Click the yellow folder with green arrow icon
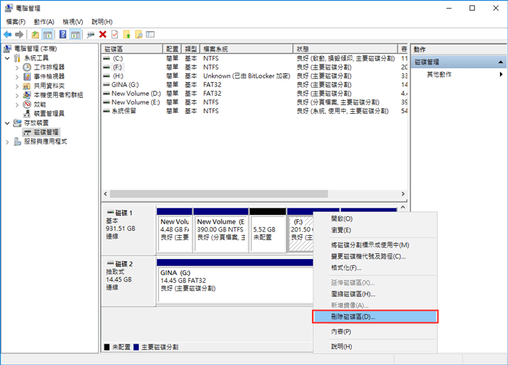 pos(127,34)
